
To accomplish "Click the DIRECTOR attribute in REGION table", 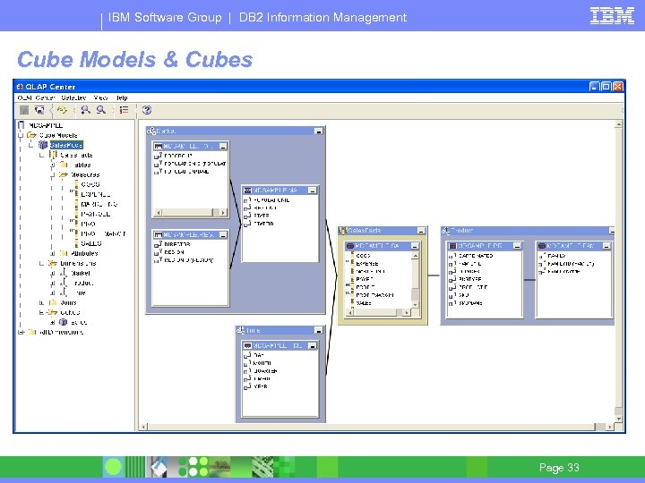I will [176, 244].
